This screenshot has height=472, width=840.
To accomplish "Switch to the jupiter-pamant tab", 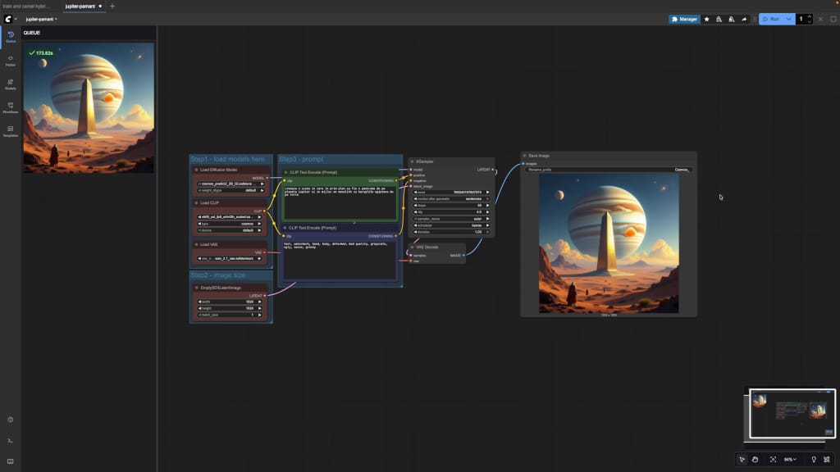I will [x=80, y=6].
